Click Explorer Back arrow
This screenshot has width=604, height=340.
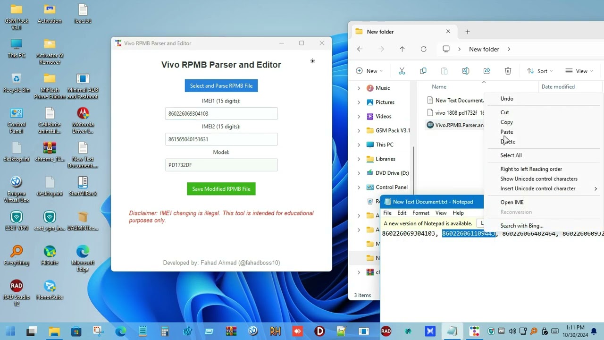click(360, 49)
